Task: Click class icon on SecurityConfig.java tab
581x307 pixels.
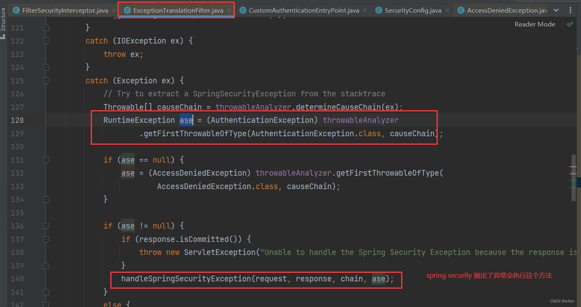Action: (x=378, y=10)
